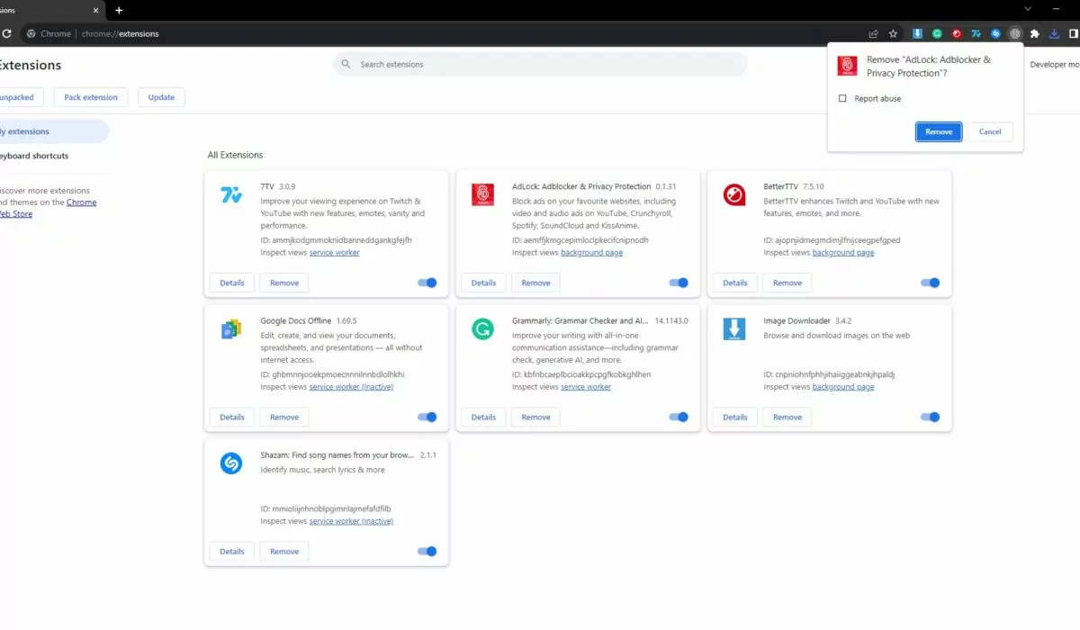1080x630 pixels.
Task: Click the BetterTTV logo on its card
Action: click(x=734, y=194)
